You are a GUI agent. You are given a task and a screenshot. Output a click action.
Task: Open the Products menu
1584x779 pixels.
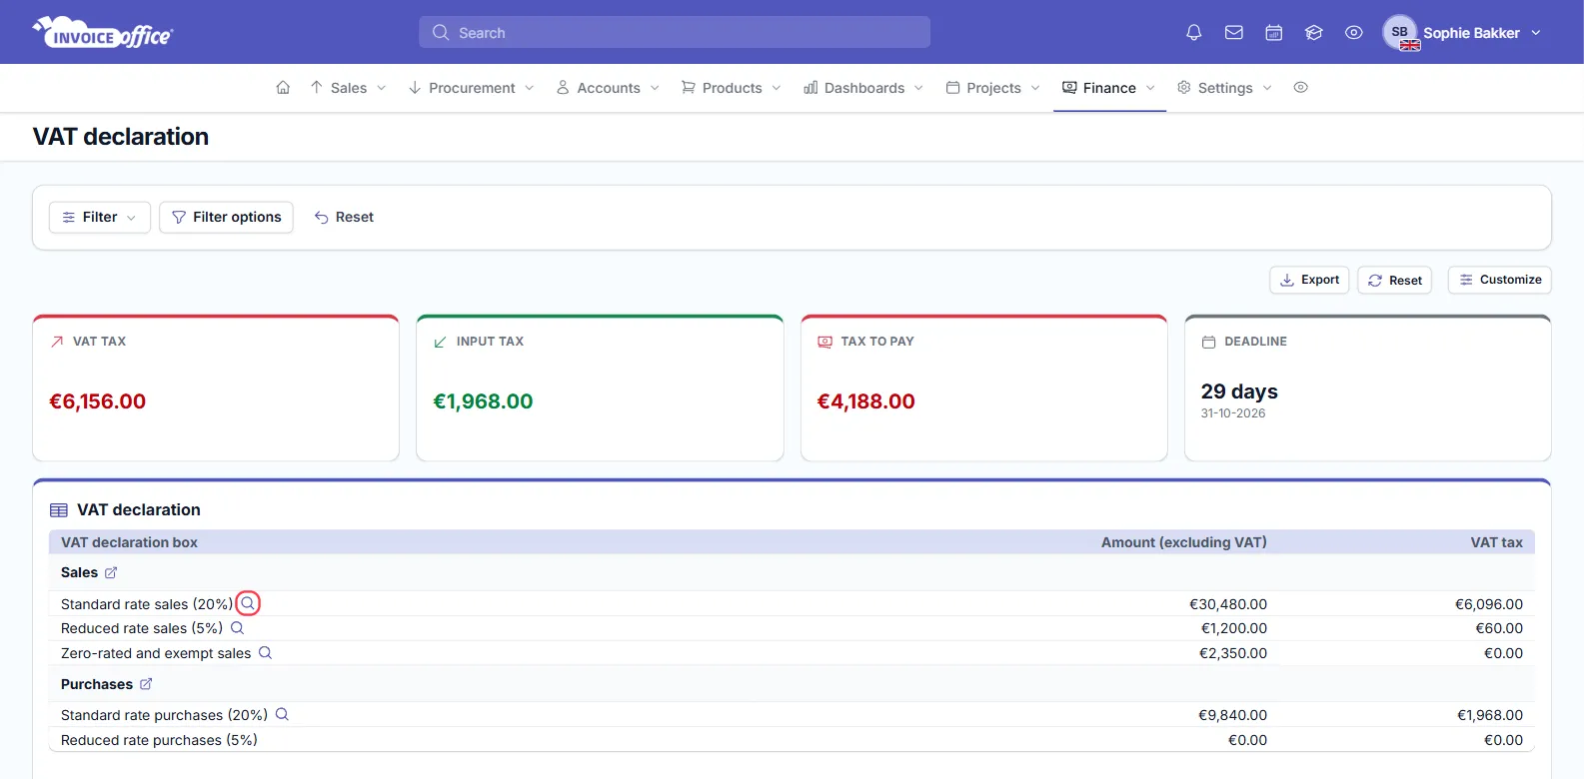point(732,88)
